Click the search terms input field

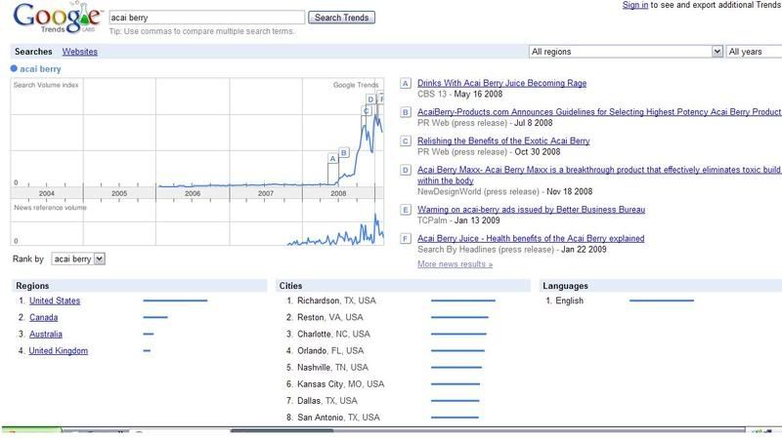(206, 18)
